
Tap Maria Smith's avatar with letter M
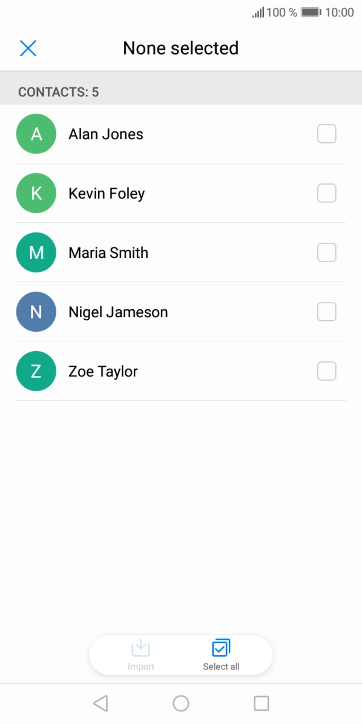(36, 252)
